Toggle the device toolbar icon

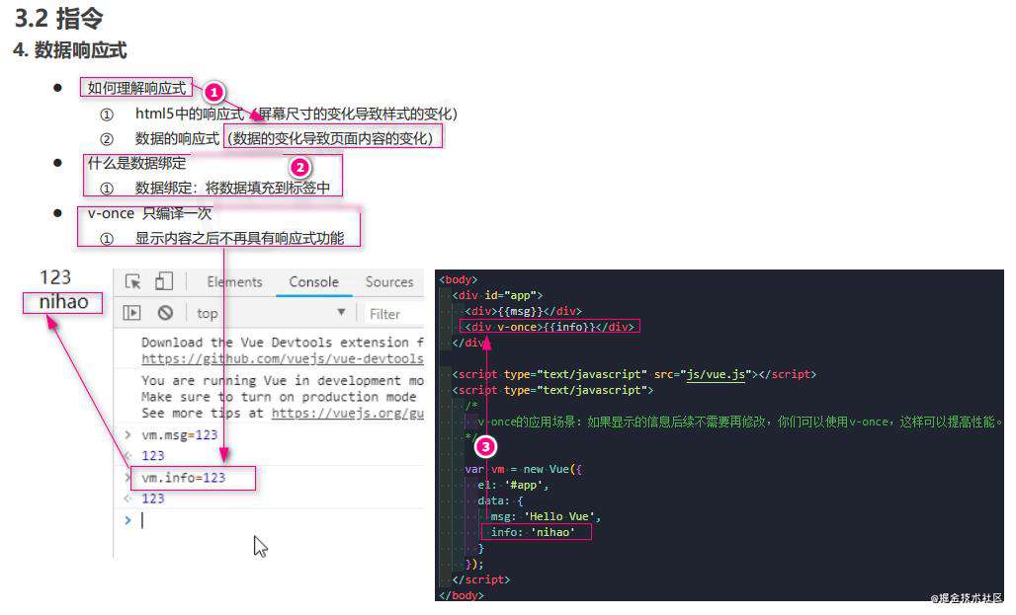point(164,281)
